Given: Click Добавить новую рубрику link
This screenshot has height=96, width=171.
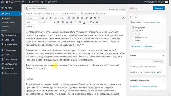Looking at the screenshot, I should click(x=142, y=46).
